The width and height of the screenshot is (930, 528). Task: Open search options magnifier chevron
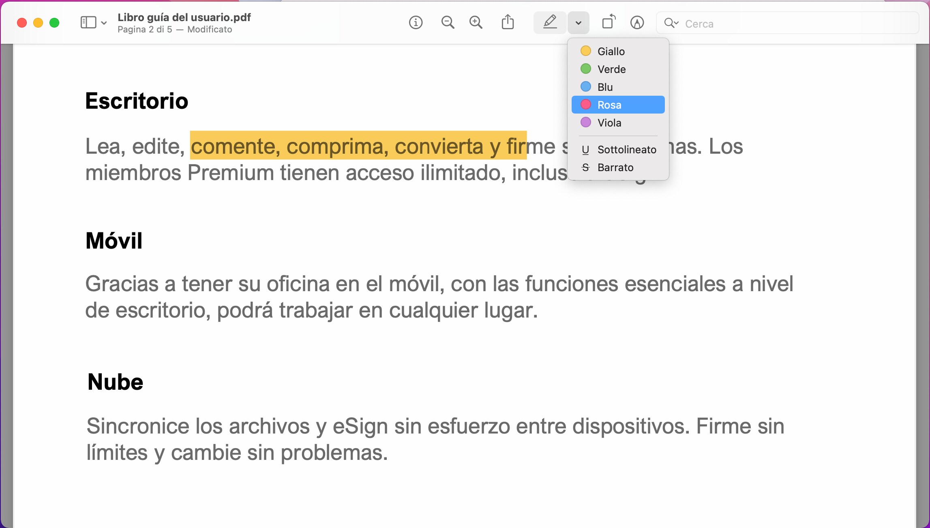point(671,23)
